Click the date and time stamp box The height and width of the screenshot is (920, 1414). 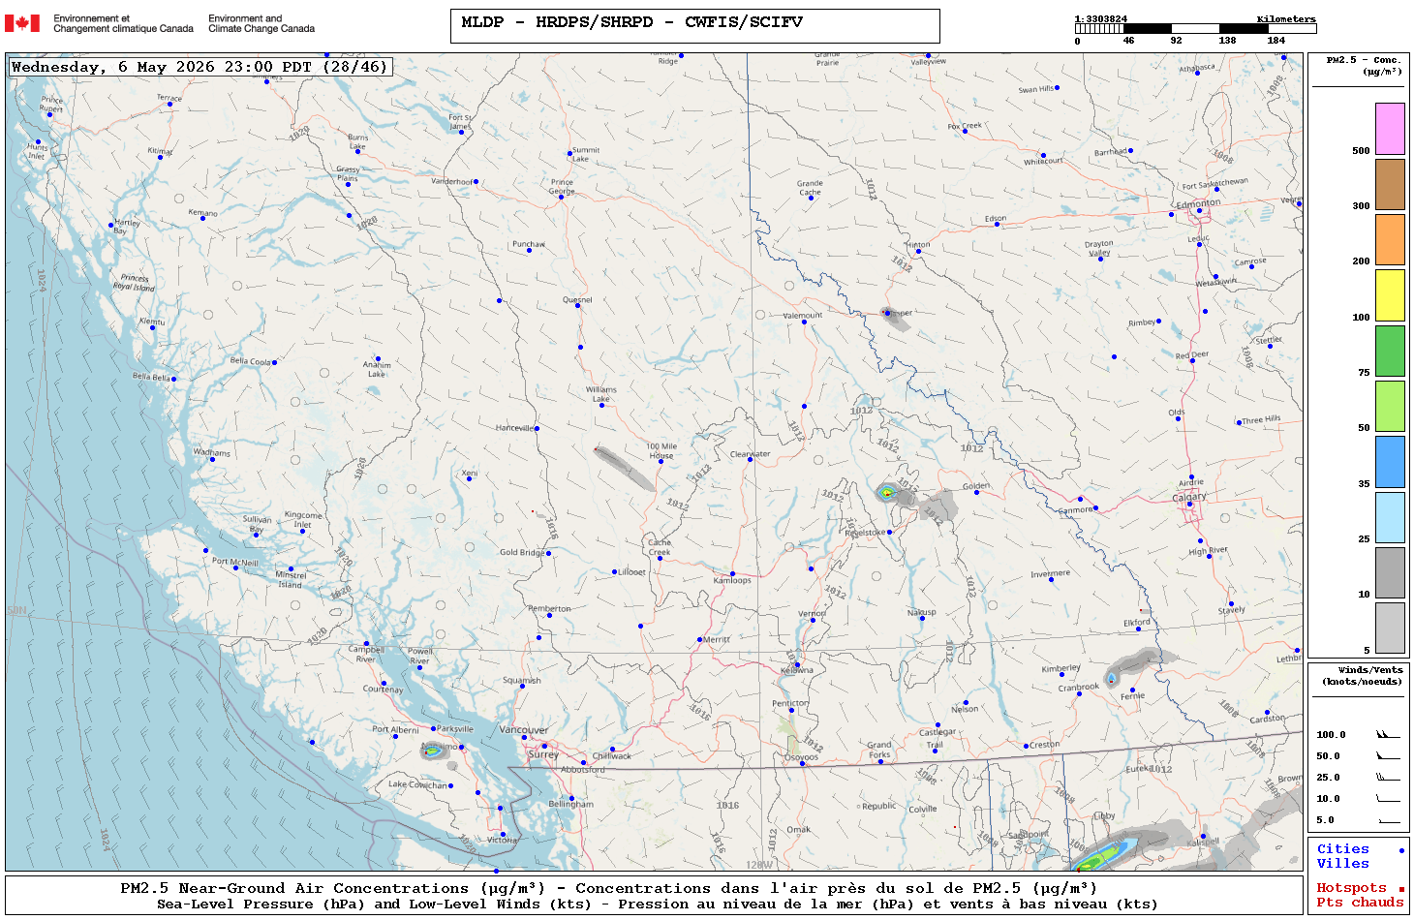(x=200, y=67)
